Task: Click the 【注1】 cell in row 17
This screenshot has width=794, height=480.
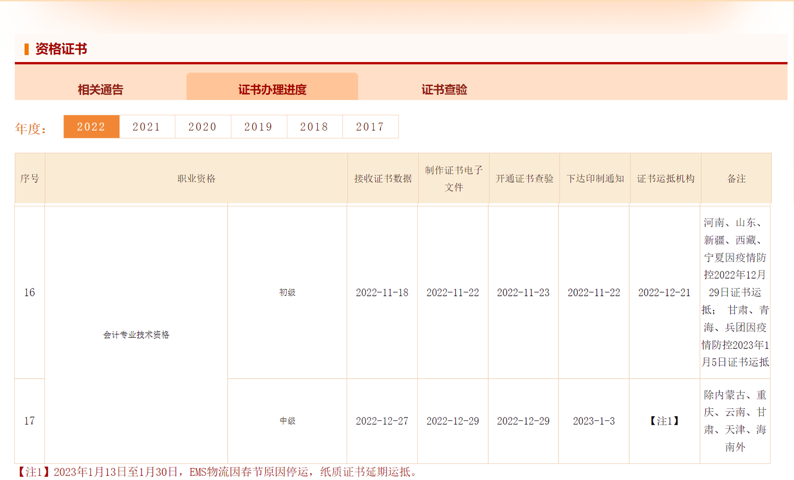Action: [x=664, y=421]
